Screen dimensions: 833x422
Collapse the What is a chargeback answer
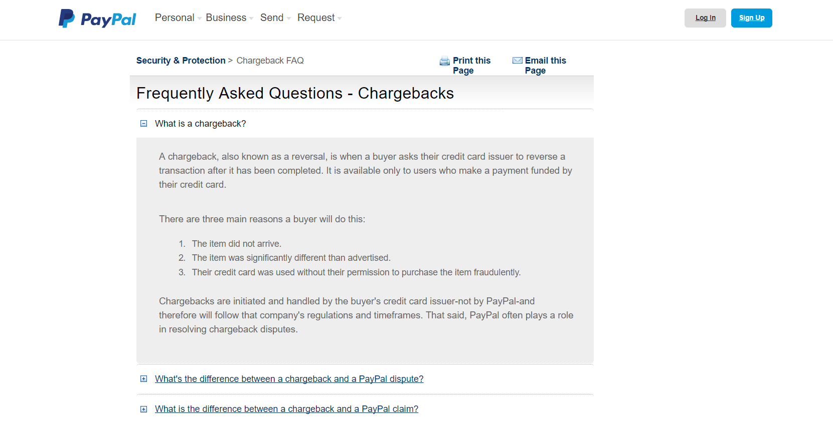[201, 123]
